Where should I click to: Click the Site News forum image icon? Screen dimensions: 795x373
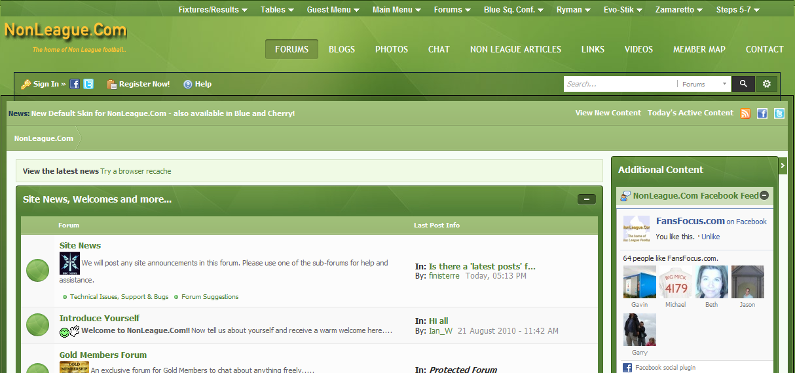(69, 264)
